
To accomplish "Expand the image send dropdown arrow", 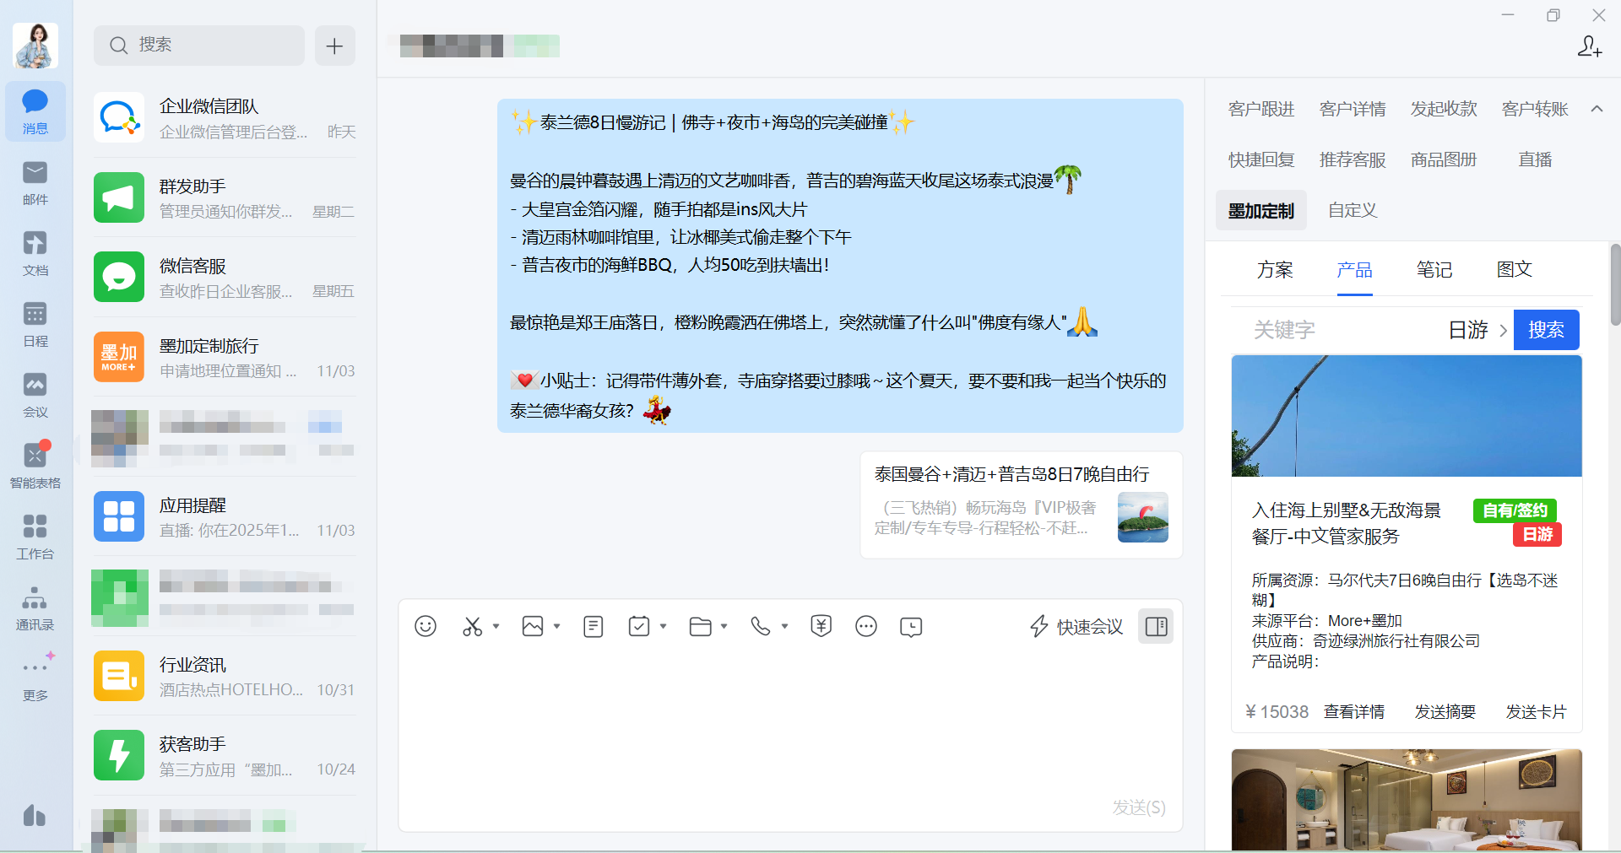I will point(557,626).
